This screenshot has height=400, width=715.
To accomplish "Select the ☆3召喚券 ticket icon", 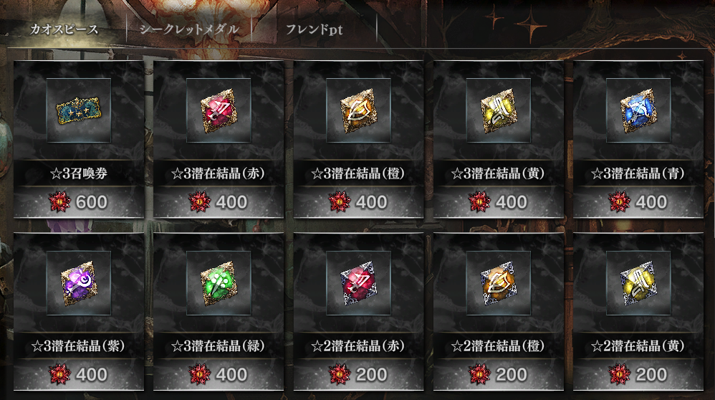I will point(78,110).
